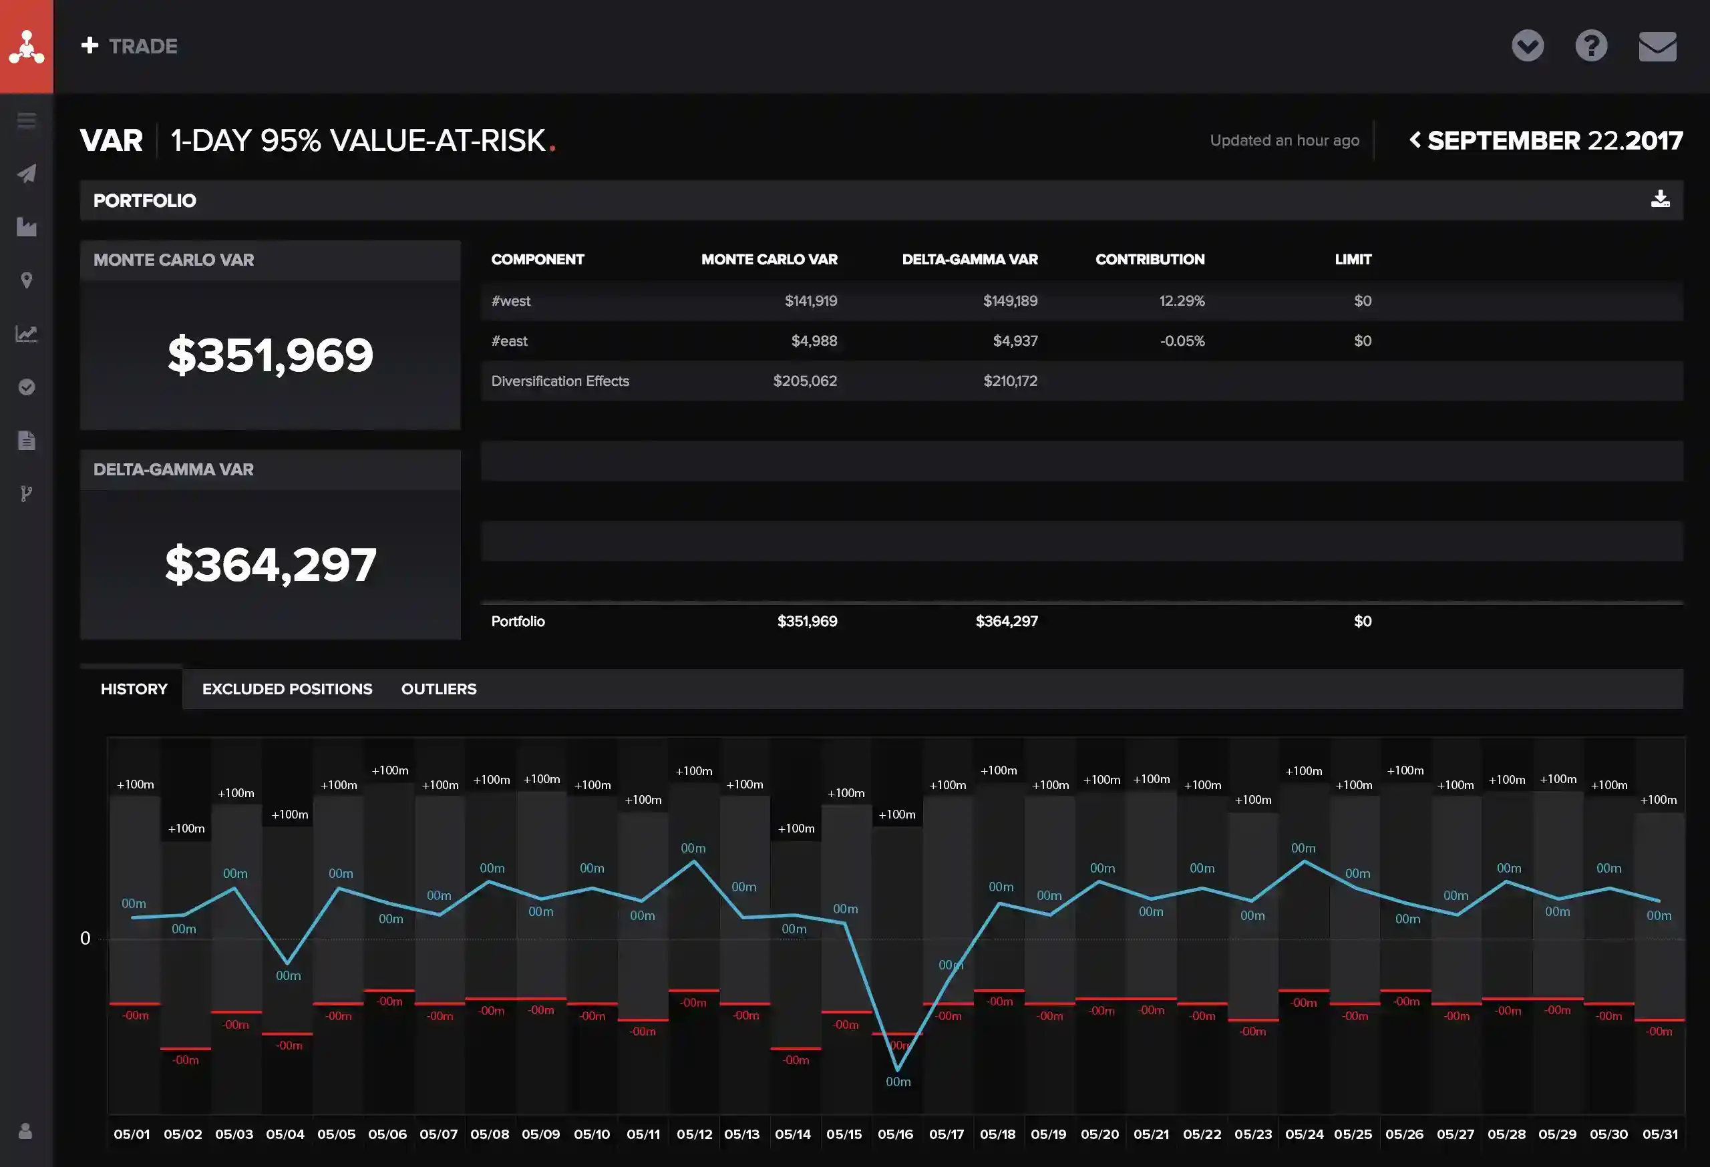Click the $205,062 diversification value
The width and height of the screenshot is (1710, 1167).
pyautogui.click(x=805, y=381)
